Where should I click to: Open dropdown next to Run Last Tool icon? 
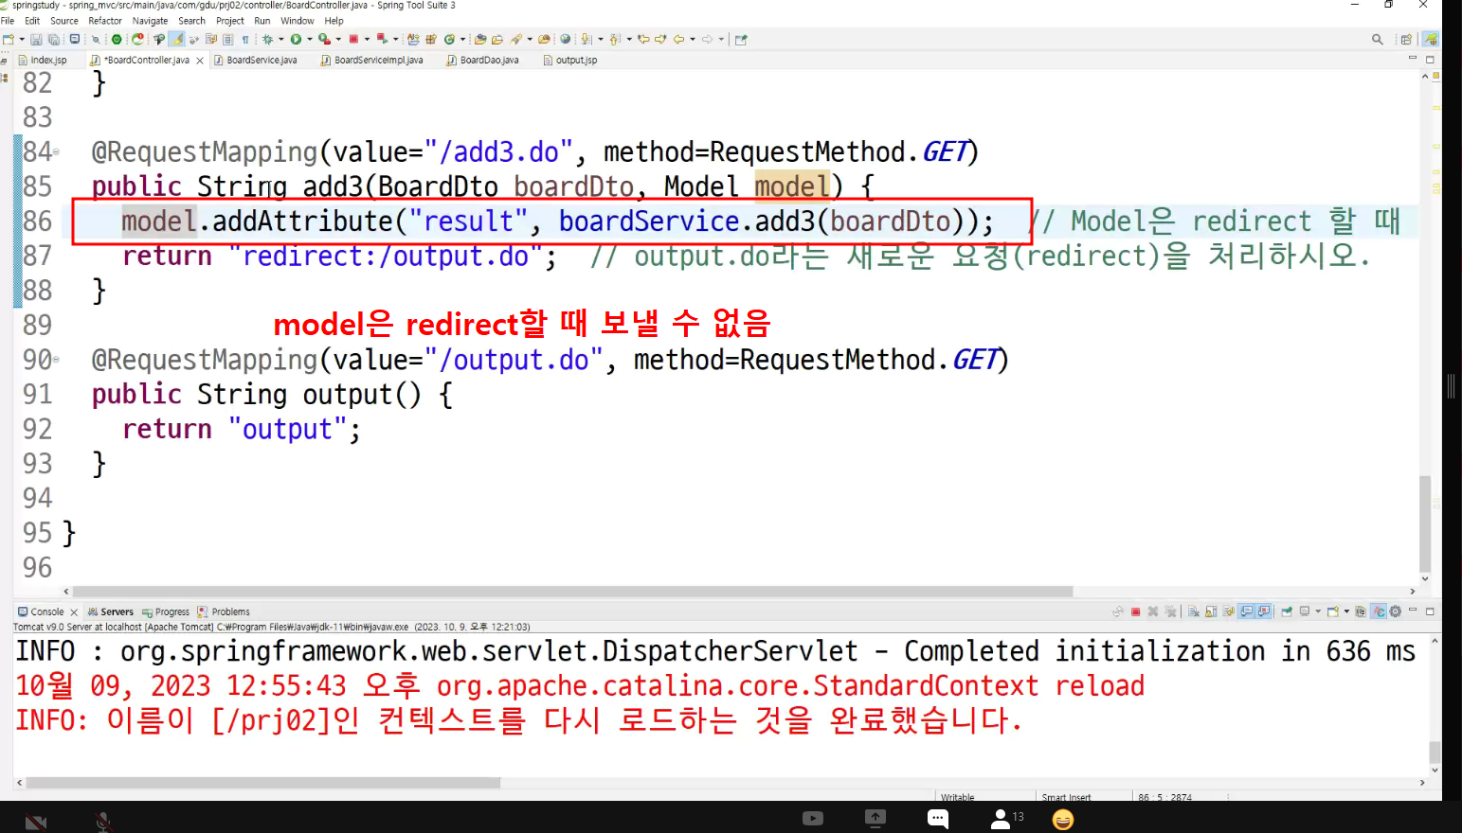pos(338,39)
